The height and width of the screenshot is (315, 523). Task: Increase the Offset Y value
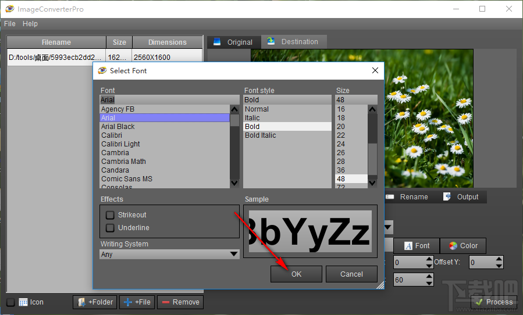point(499,259)
